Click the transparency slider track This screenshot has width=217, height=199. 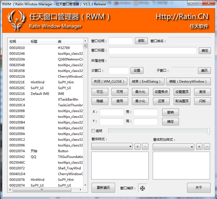tap(157, 131)
